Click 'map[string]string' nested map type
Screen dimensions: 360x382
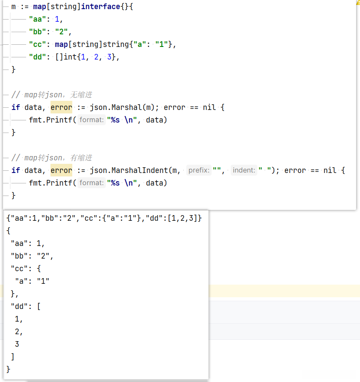coord(92,44)
